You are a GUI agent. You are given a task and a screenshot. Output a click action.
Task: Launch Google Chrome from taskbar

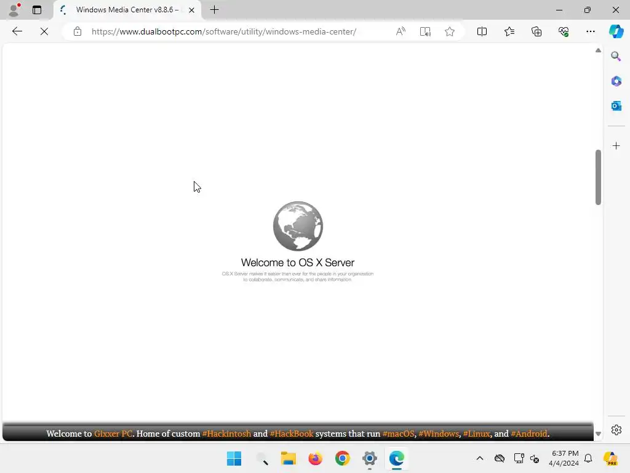point(342,458)
